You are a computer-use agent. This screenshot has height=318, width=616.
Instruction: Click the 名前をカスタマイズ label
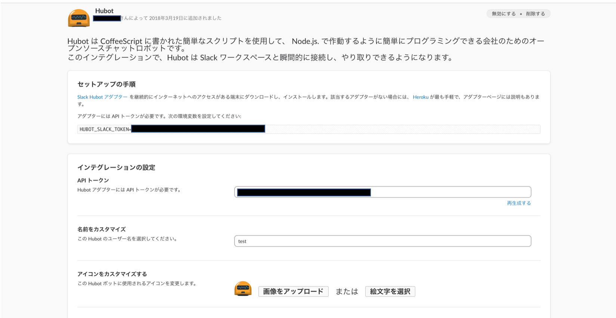[x=102, y=229]
